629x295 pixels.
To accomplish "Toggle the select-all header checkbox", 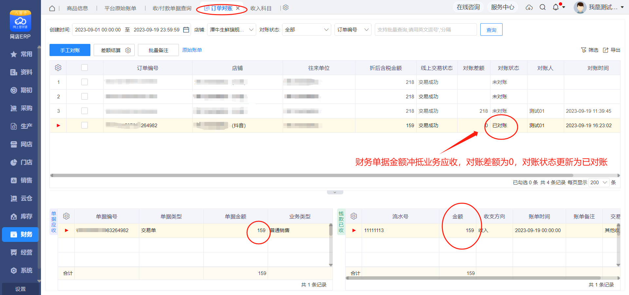I will (85, 68).
